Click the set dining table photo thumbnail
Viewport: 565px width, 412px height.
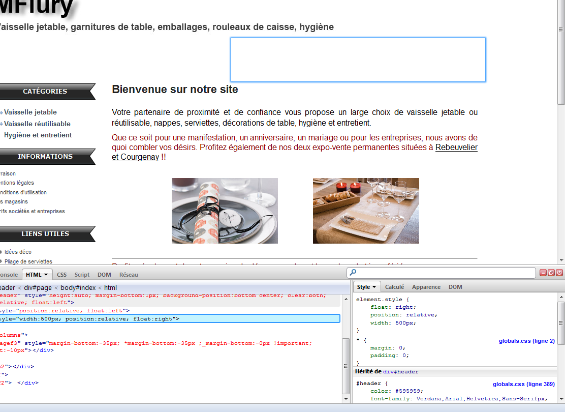tap(366, 211)
